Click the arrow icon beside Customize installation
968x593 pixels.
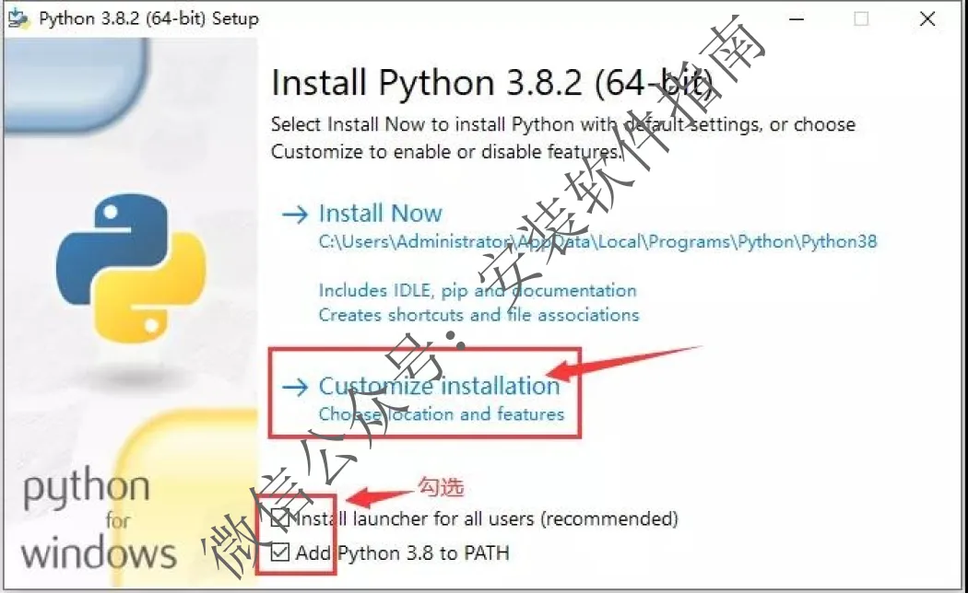[294, 387]
